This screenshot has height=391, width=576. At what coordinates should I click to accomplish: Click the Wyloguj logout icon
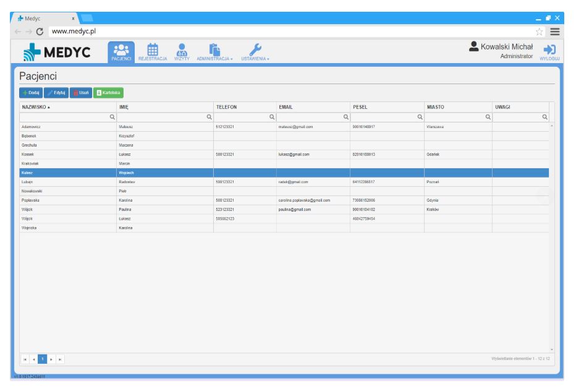coord(549,52)
